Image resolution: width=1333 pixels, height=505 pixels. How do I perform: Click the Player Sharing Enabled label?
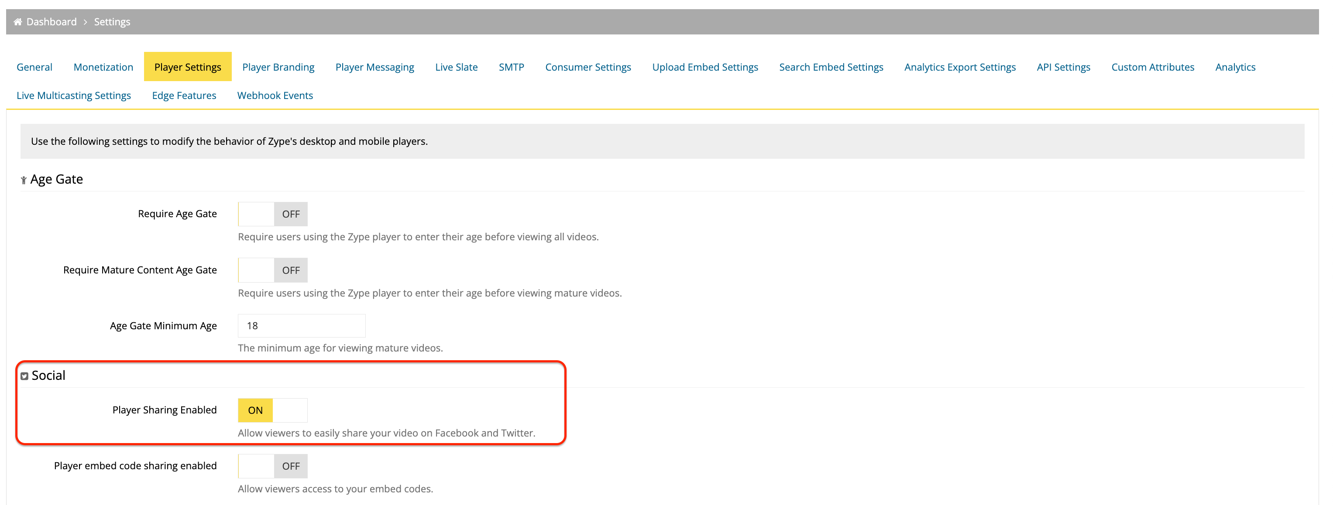tap(164, 410)
